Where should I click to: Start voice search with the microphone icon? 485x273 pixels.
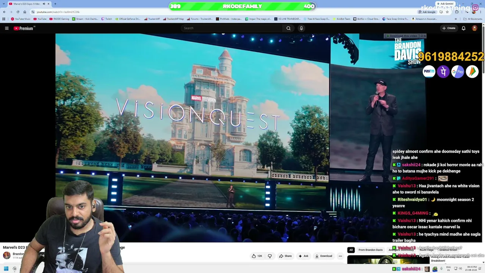pyautogui.click(x=301, y=28)
